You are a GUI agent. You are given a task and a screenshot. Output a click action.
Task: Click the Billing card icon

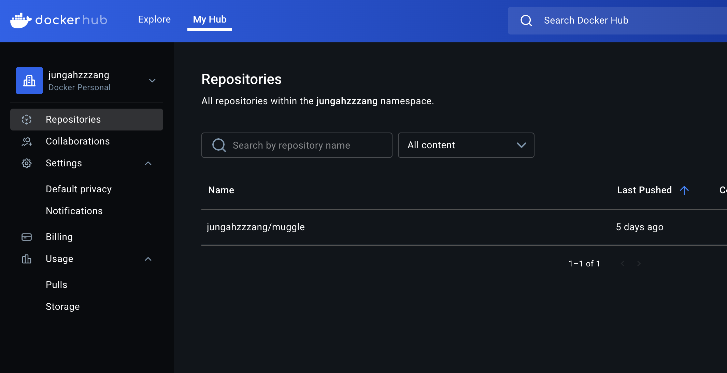27,237
